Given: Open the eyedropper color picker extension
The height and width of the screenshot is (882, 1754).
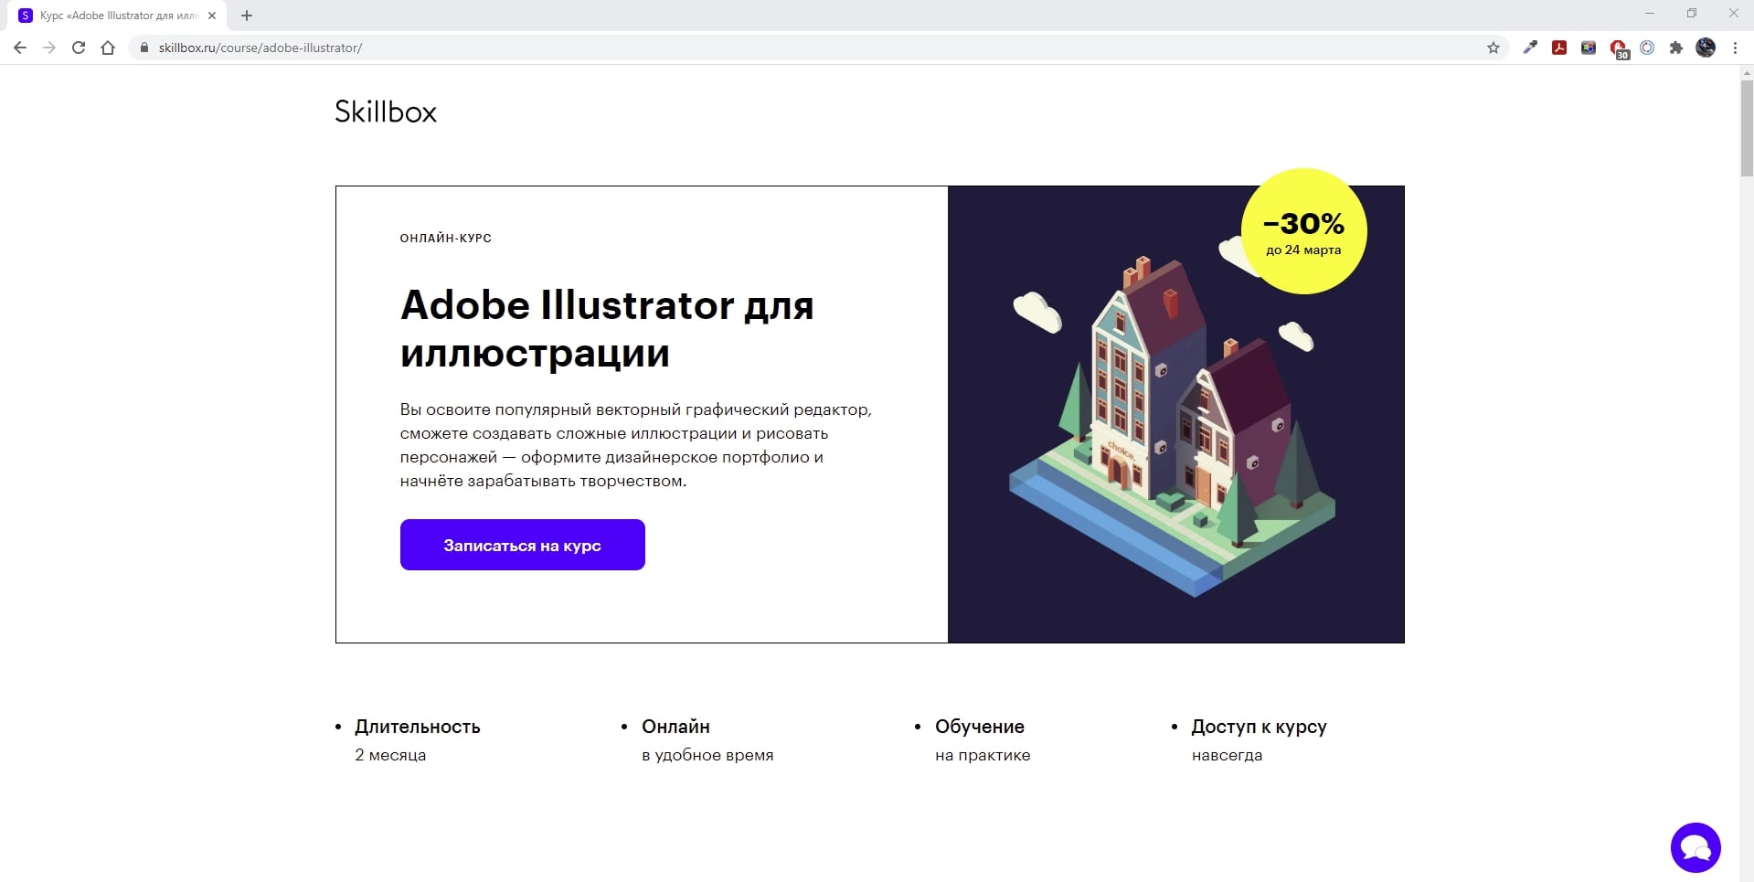Looking at the screenshot, I should click(1530, 48).
